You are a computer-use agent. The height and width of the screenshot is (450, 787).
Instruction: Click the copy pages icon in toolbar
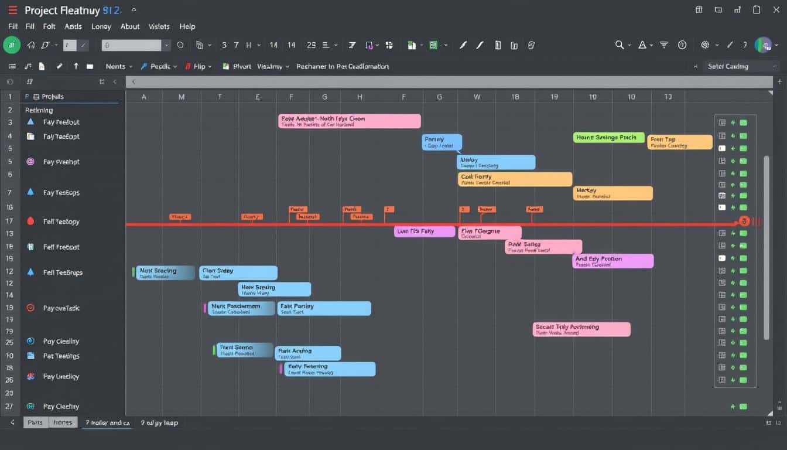[199, 45]
